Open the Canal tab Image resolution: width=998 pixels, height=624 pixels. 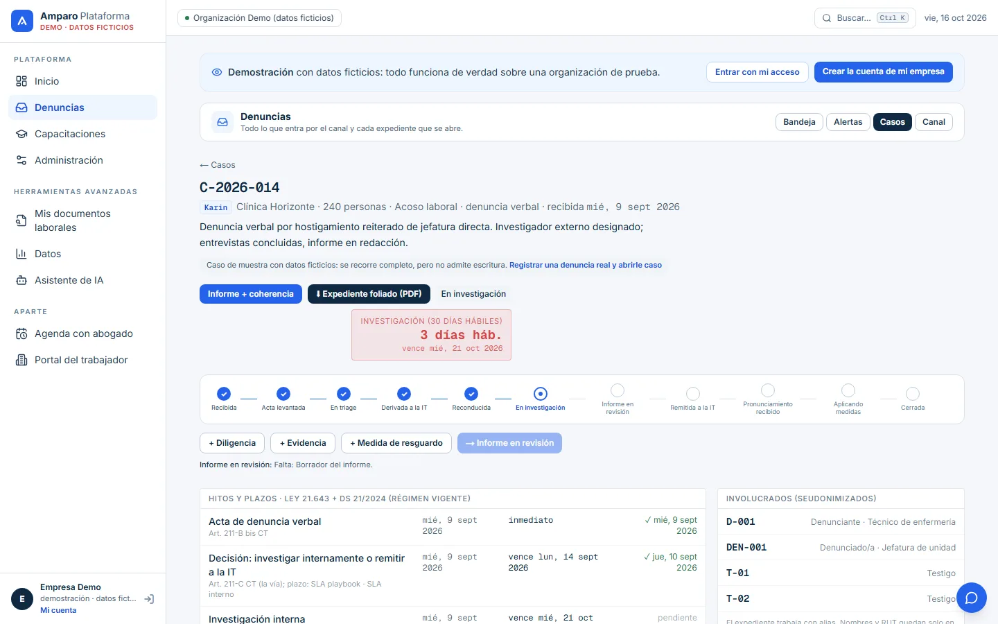click(x=934, y=122)
